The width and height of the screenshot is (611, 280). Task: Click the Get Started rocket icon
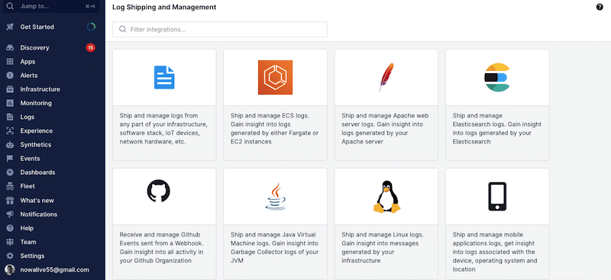pyautogui.click(x=10, y=27)
